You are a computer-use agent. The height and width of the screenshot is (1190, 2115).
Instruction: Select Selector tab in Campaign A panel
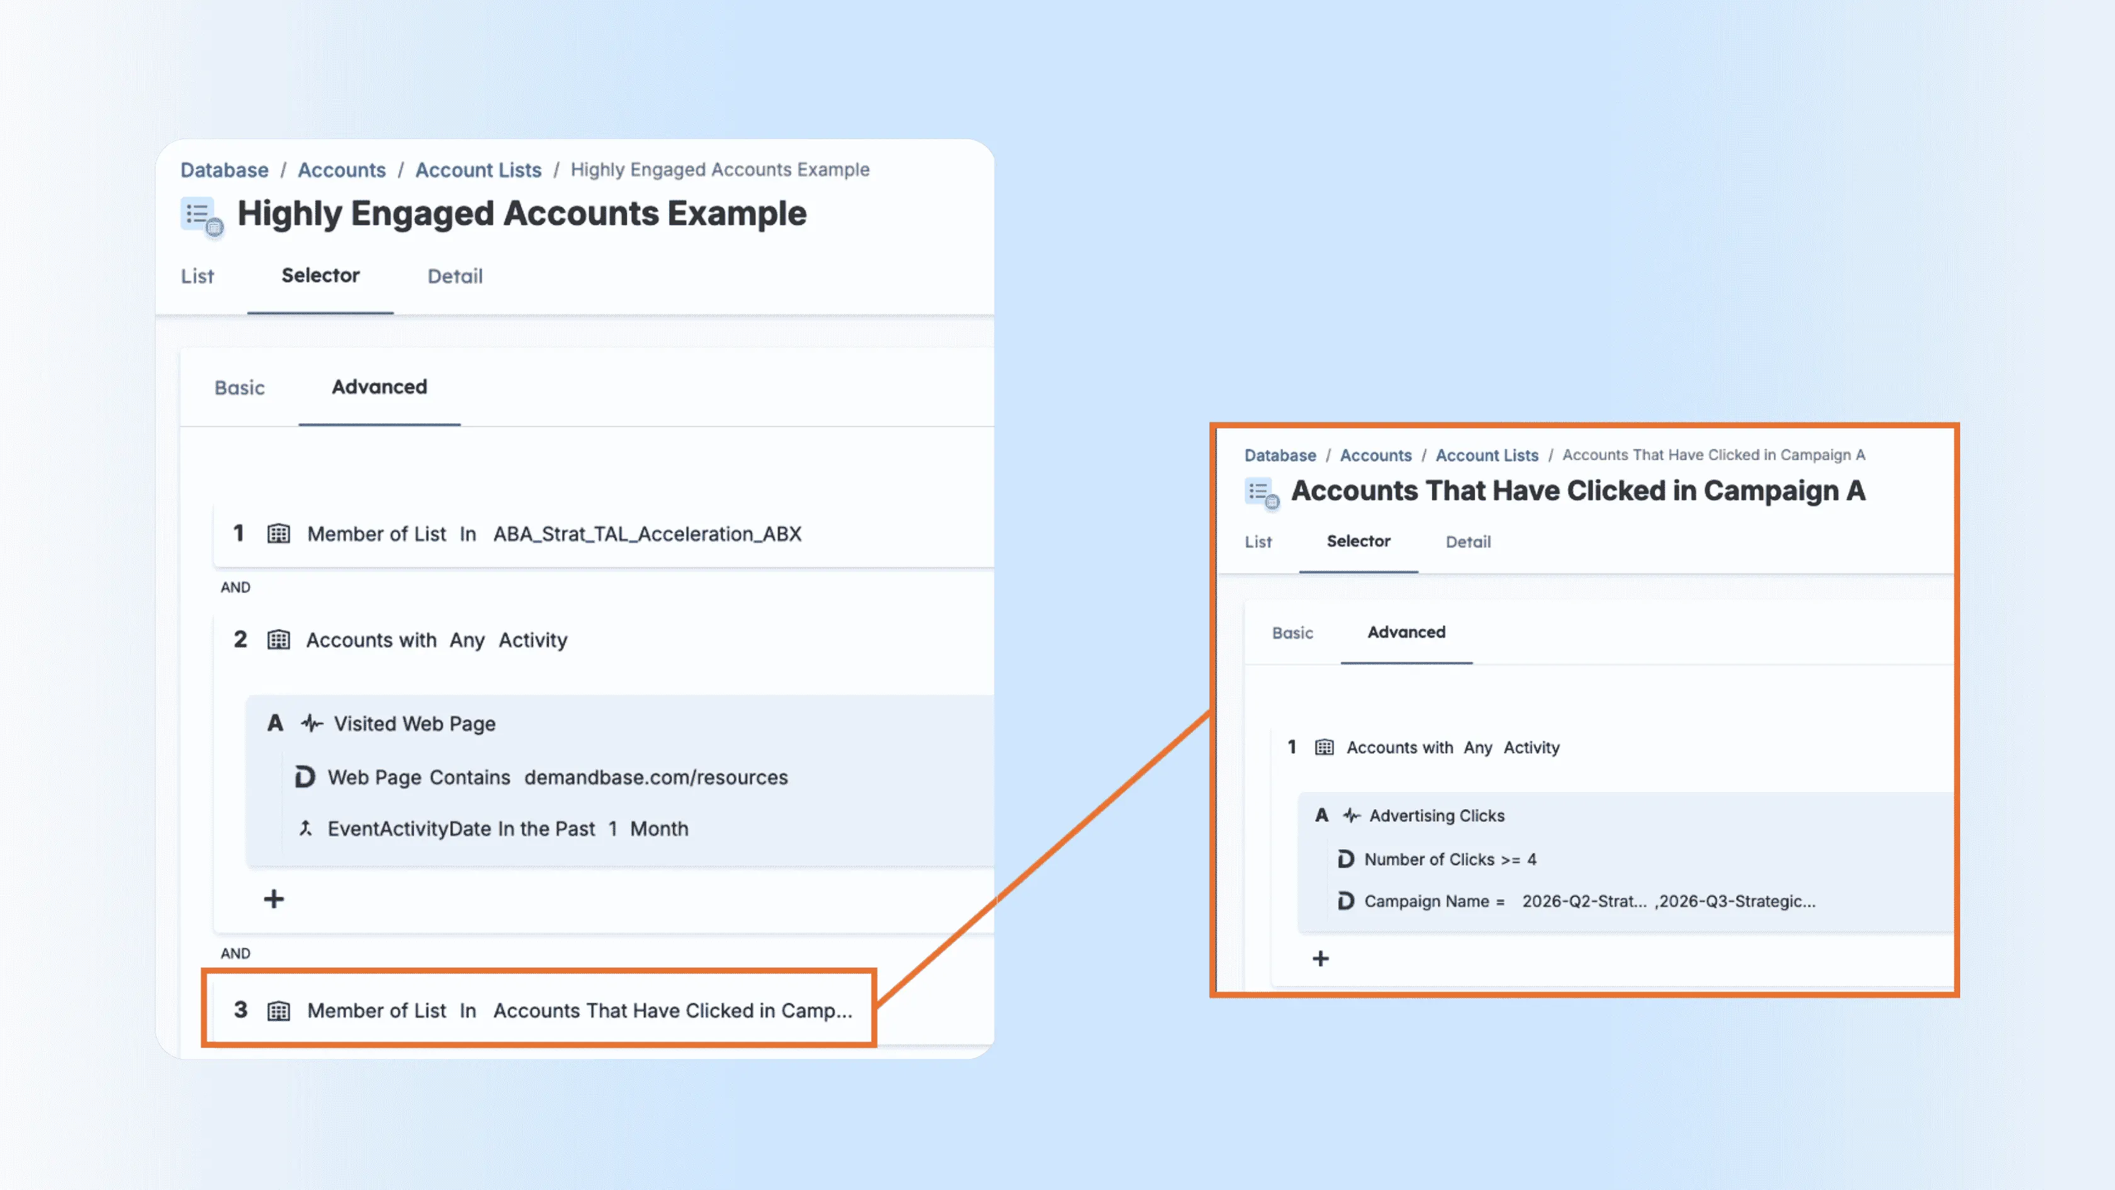1358,541
